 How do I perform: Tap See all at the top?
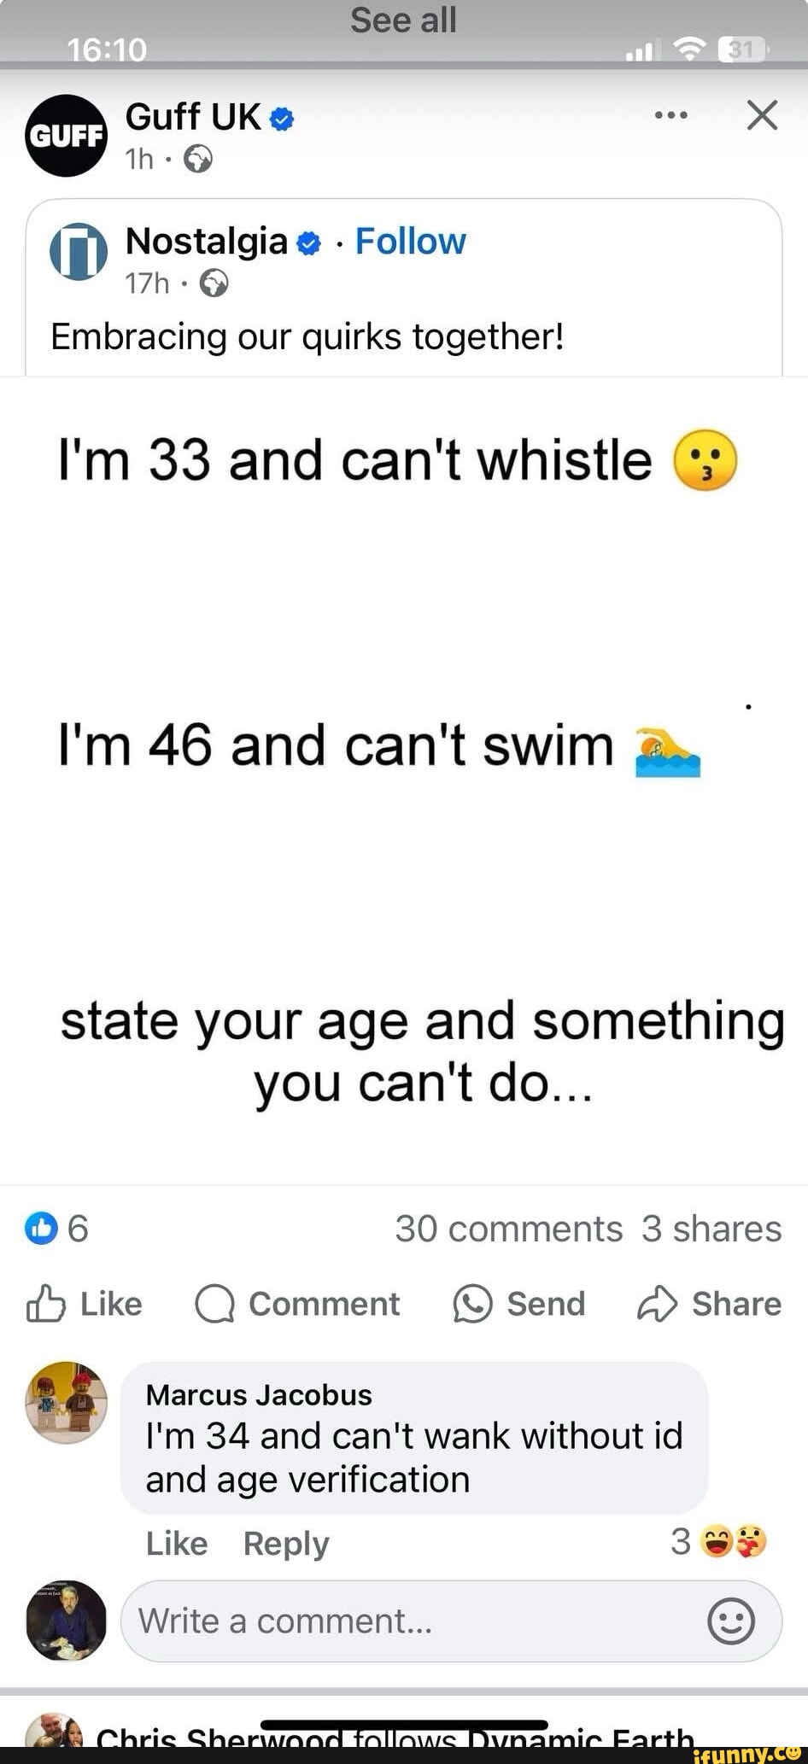pyautogui.click(x=403, y=20)
